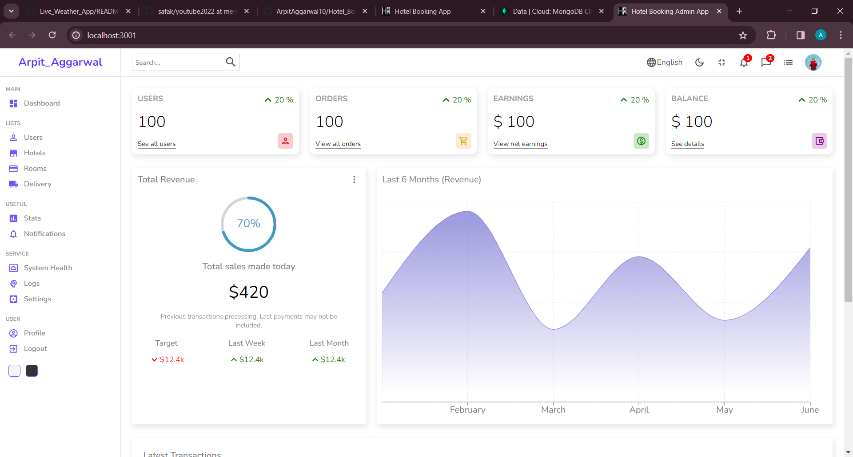Screen dimensions: 853x457
Task: View site information icon in address bar
Action: 76,35
